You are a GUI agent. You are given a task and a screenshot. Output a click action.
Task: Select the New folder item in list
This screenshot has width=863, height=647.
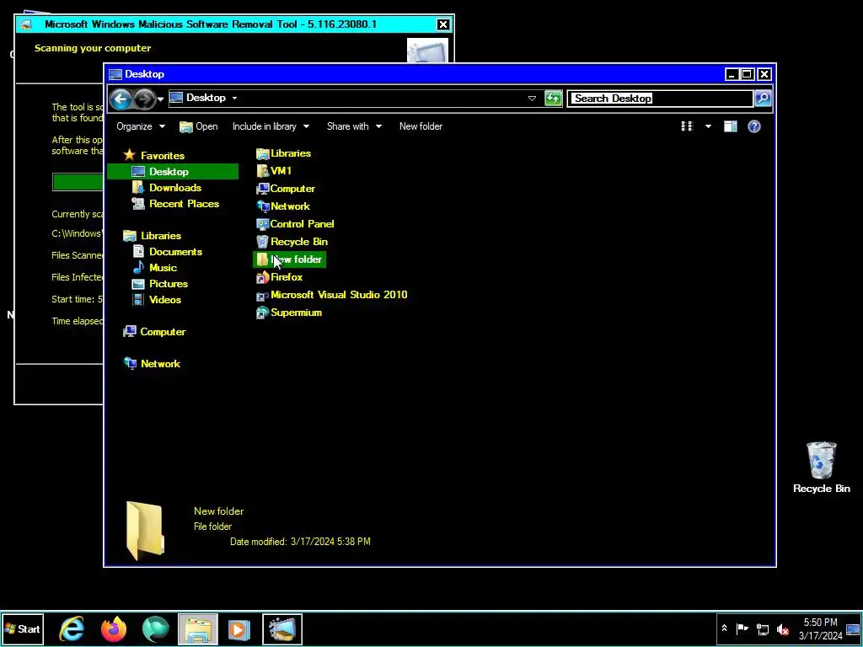290,259
